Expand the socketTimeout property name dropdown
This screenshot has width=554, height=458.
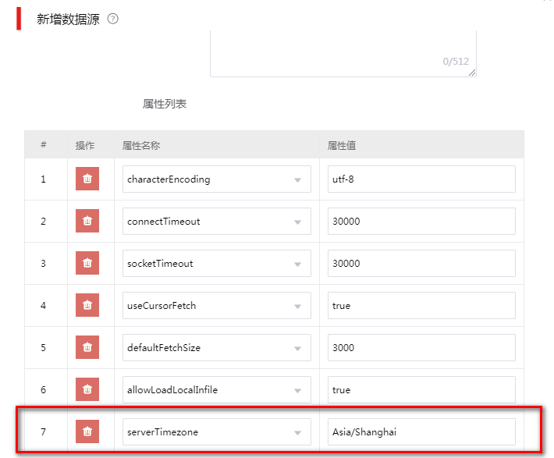217,263
